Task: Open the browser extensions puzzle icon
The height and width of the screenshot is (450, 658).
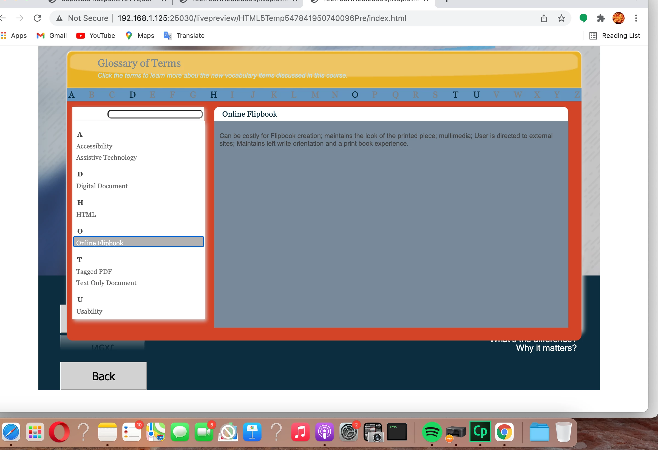Action: pos(600,18)
